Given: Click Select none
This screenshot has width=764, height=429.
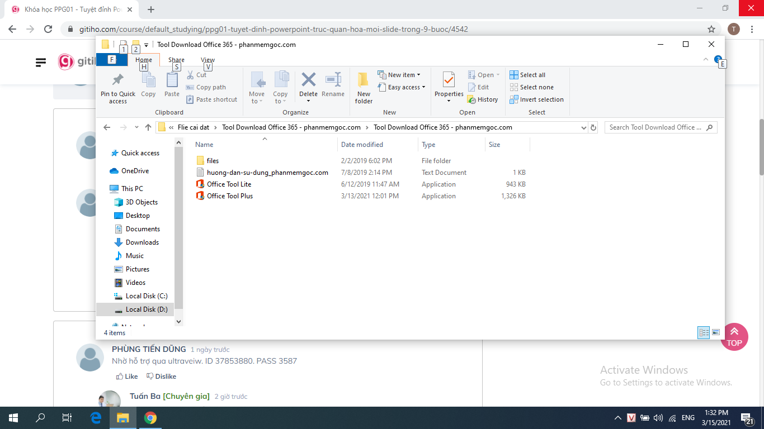Looking at the screenshot, I should pos(531,87).
